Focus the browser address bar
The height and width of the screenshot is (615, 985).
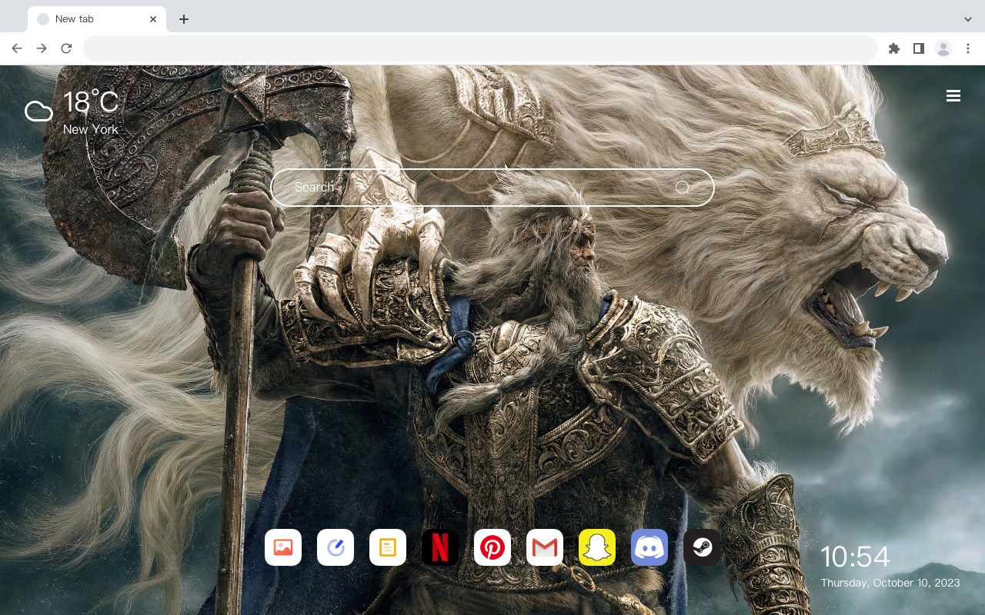(x=480, y=48)
